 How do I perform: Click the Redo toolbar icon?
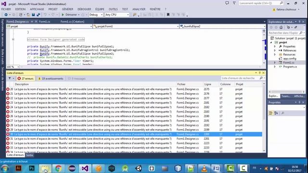click(53, 15)
